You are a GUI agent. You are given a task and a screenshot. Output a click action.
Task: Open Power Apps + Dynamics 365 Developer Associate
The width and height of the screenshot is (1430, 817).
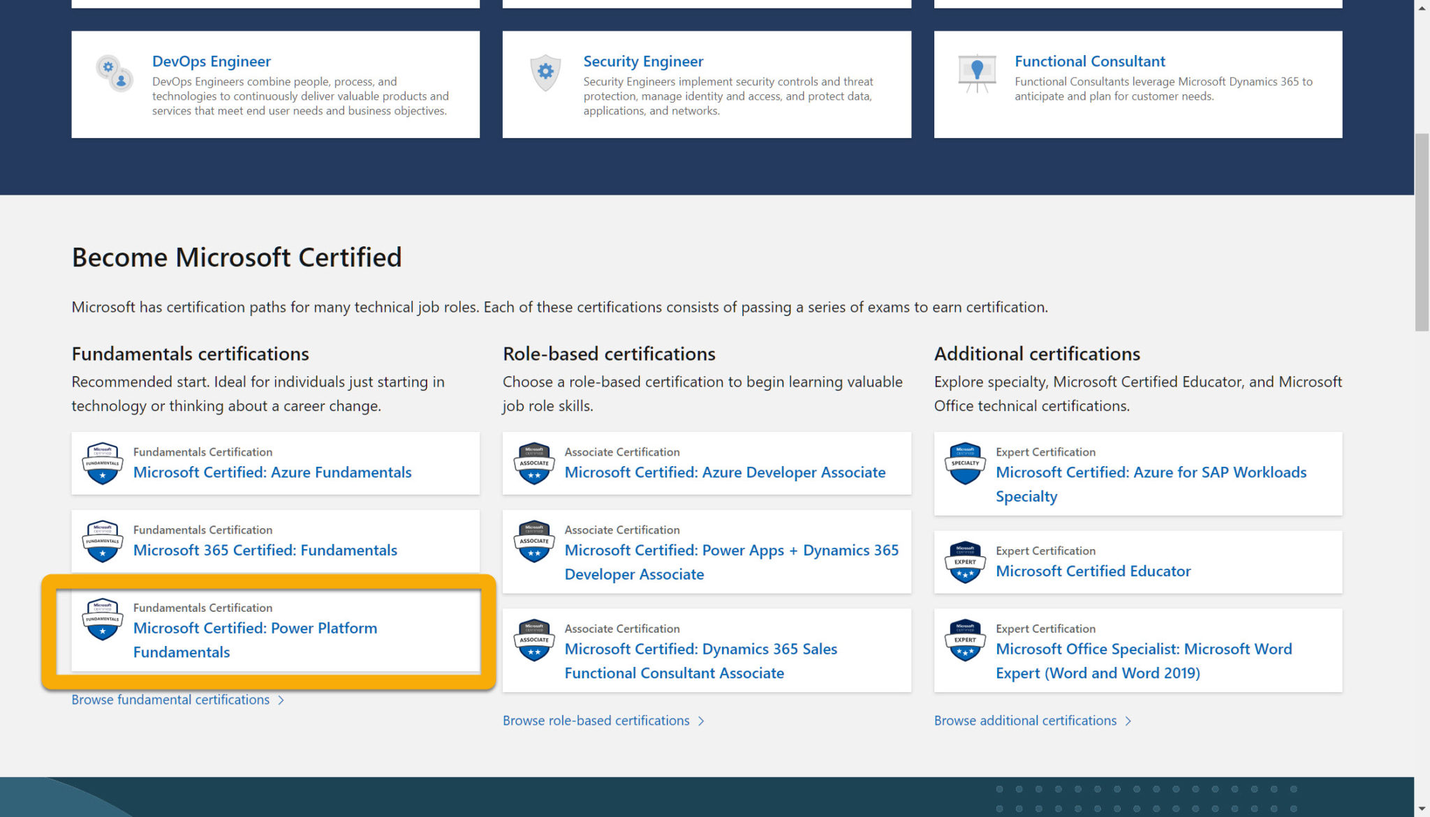tap(731, 562)
